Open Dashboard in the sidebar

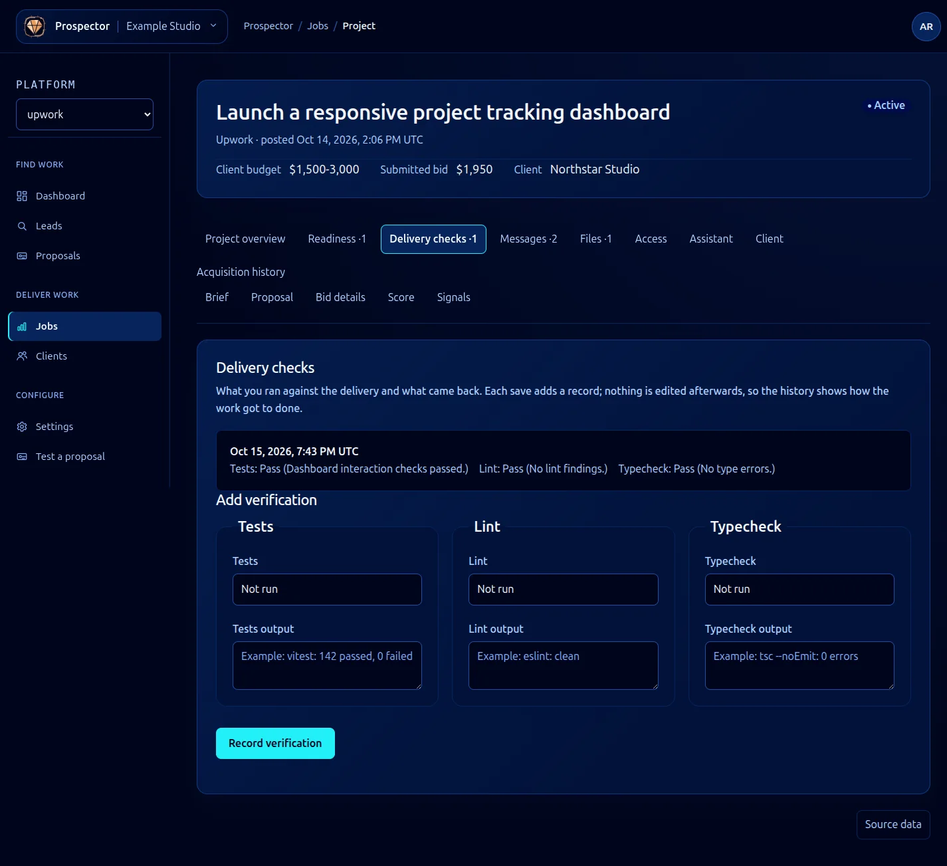(x=84, y=196)
